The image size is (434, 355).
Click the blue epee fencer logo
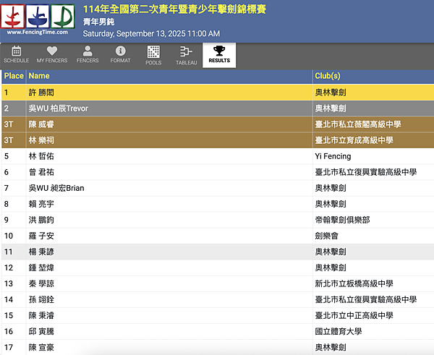point(38,17)
